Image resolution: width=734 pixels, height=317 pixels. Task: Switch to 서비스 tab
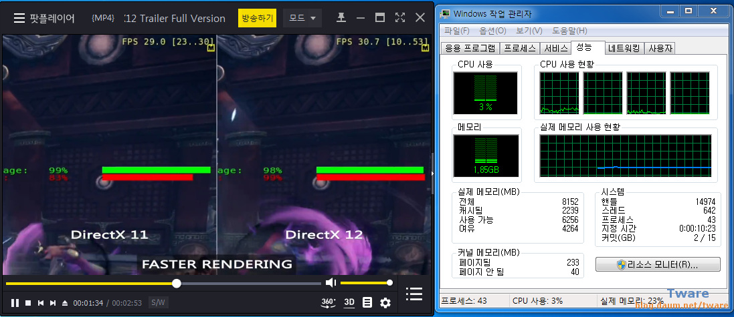555,48
